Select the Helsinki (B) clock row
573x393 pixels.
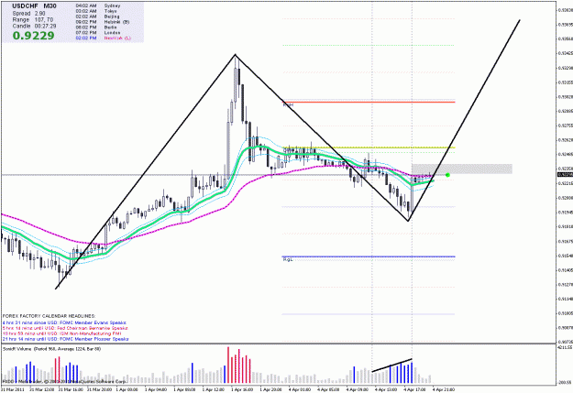(103, 22)
